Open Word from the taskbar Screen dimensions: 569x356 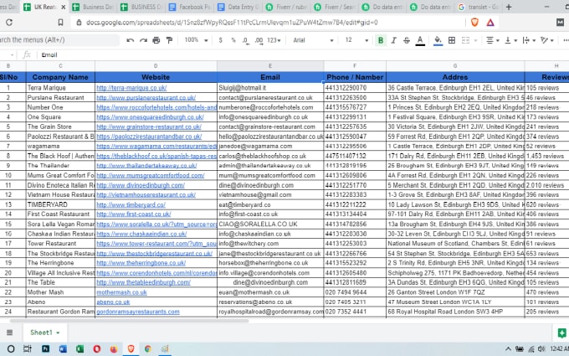tap(63, 349)
